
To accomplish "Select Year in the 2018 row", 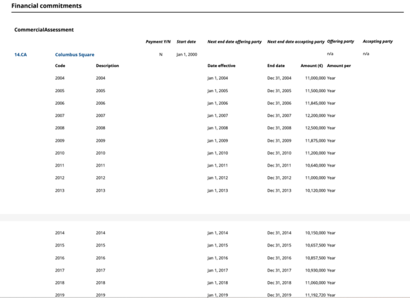I will [331, 282].
